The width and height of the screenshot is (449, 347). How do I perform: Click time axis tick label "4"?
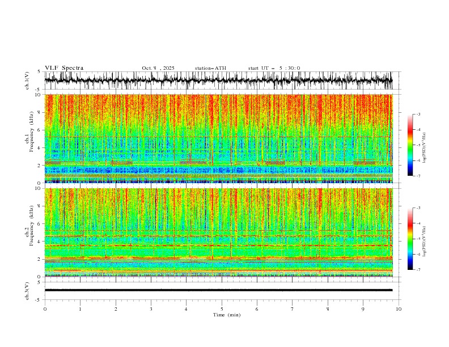coord(186,309)
